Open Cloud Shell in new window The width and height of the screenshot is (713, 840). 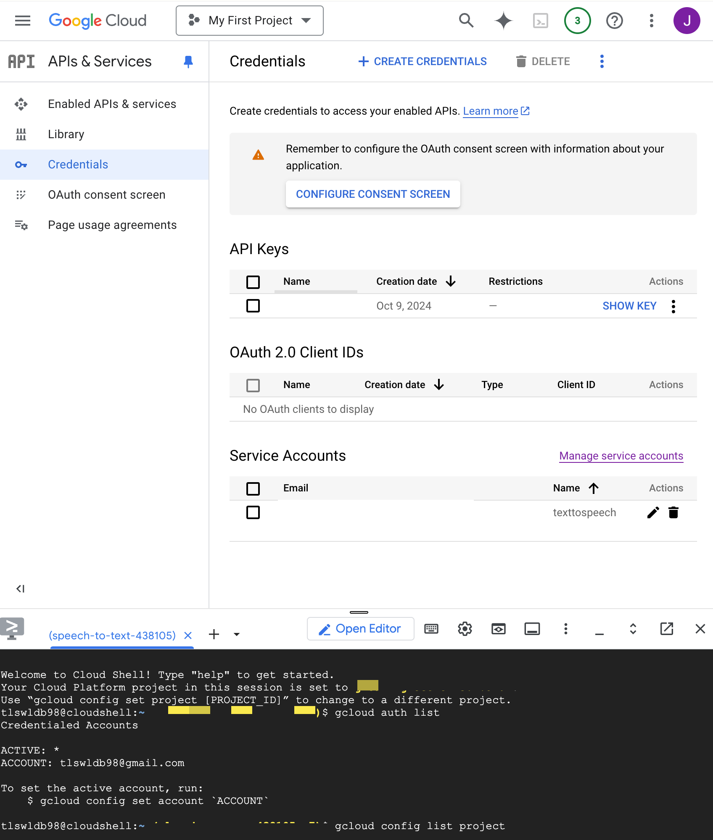667,629
